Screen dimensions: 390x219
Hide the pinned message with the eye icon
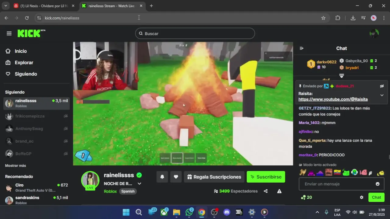click(x=382, y=86)
